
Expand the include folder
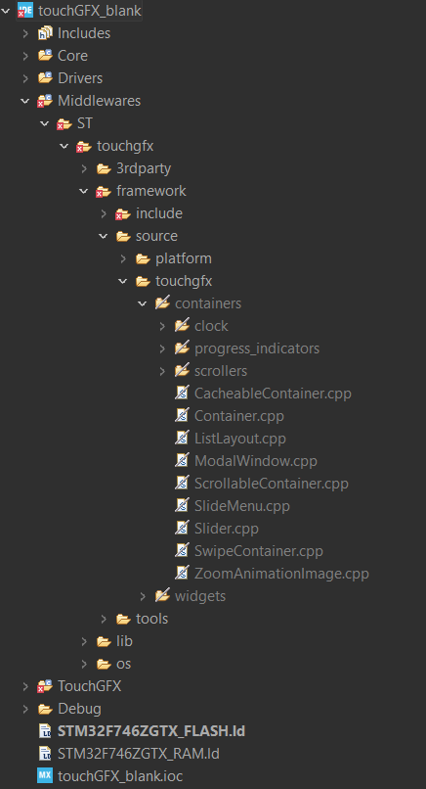point(104,213)
